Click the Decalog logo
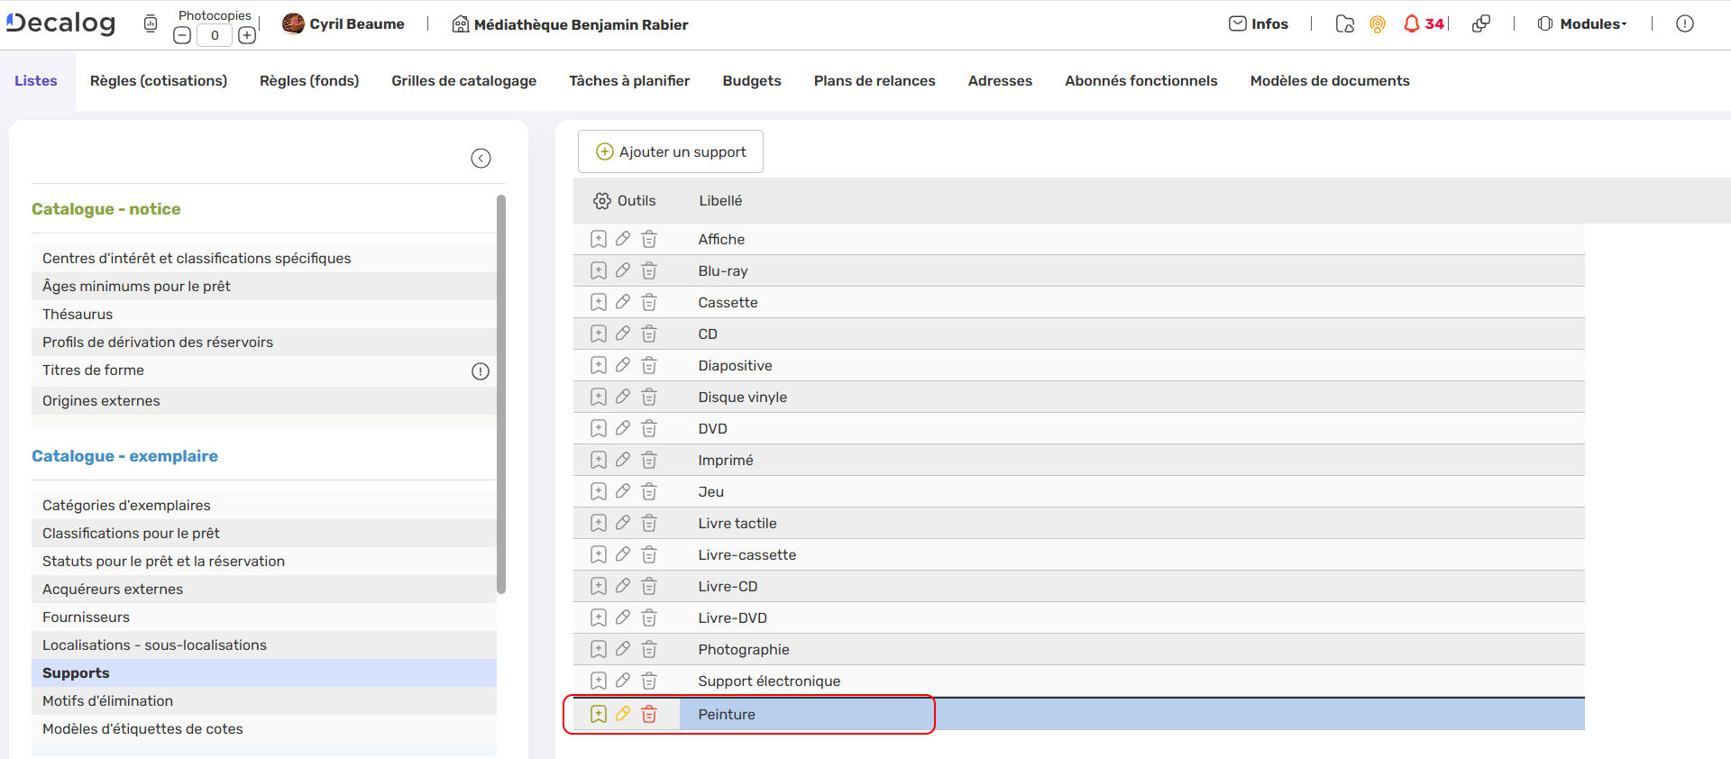 [x=60, y=23]
